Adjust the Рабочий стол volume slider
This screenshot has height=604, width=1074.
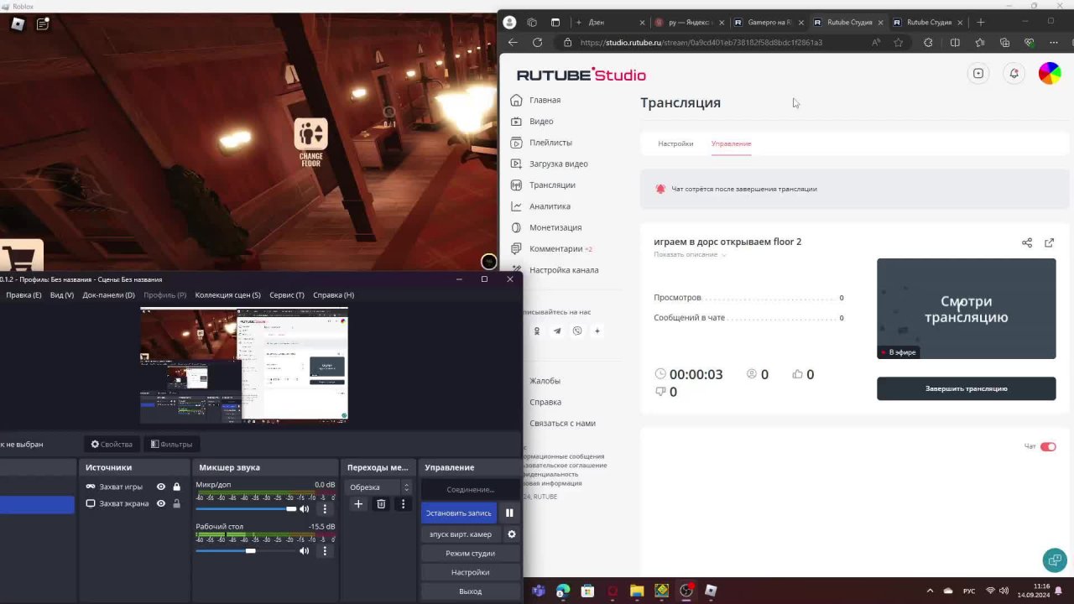point(246,551)
